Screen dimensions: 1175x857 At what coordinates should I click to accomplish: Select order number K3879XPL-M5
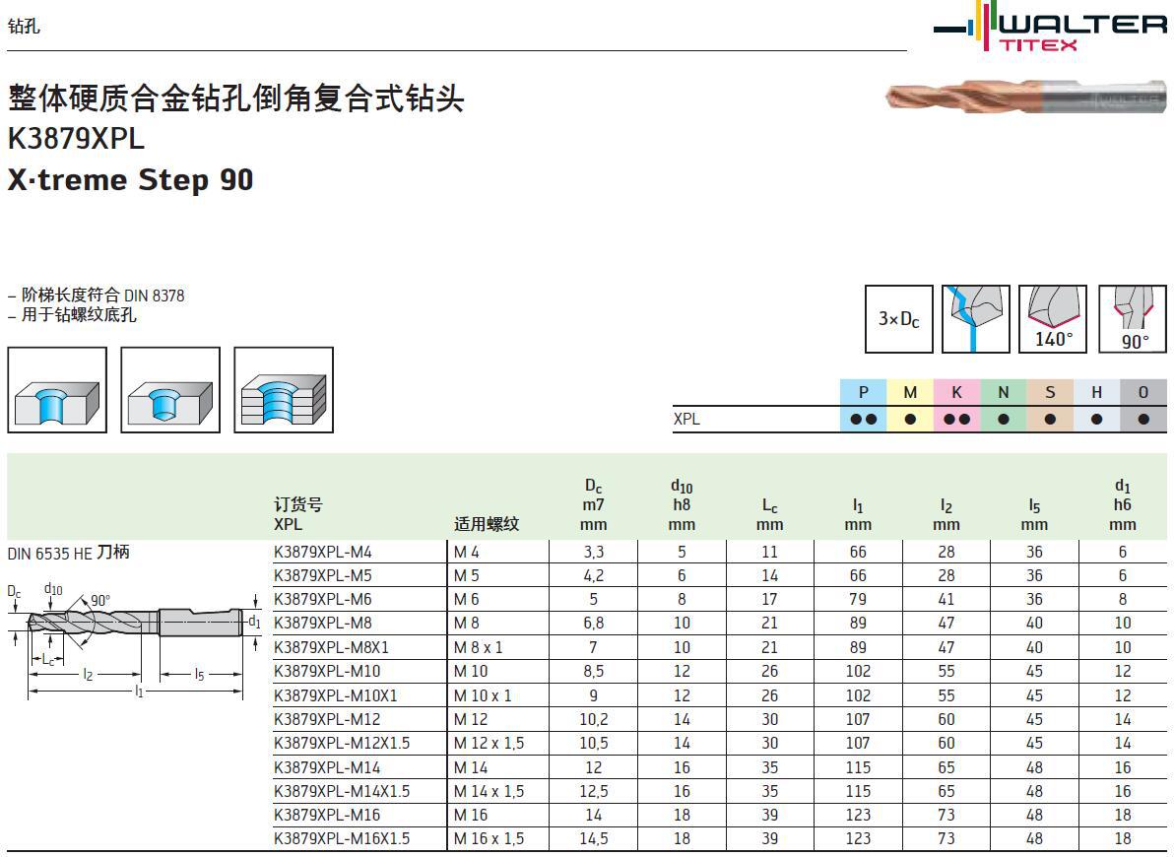[x=322, y=576]
